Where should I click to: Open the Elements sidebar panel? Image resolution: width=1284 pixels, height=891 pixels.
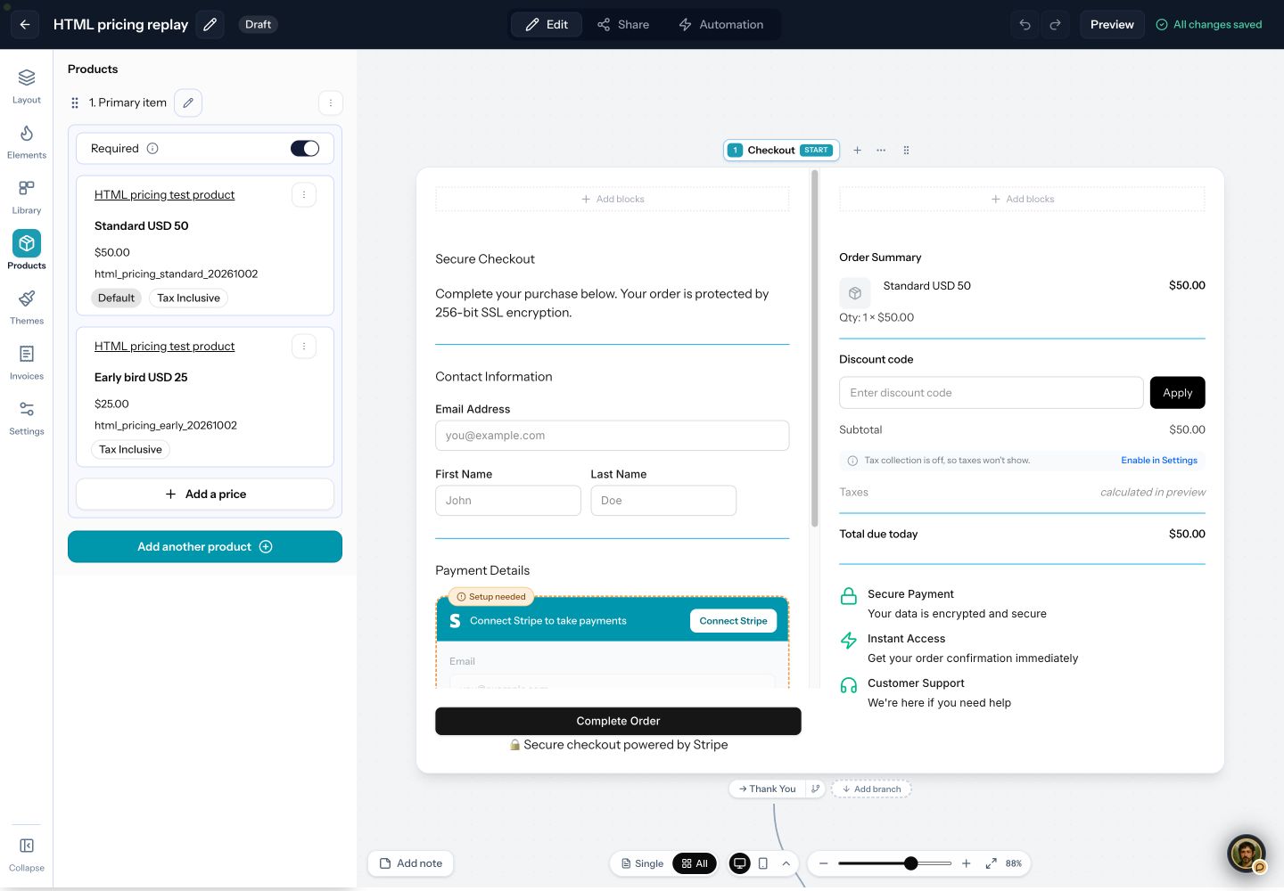27,142
